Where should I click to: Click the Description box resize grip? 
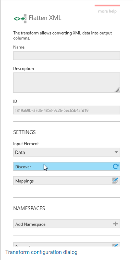tap(117, 90)
